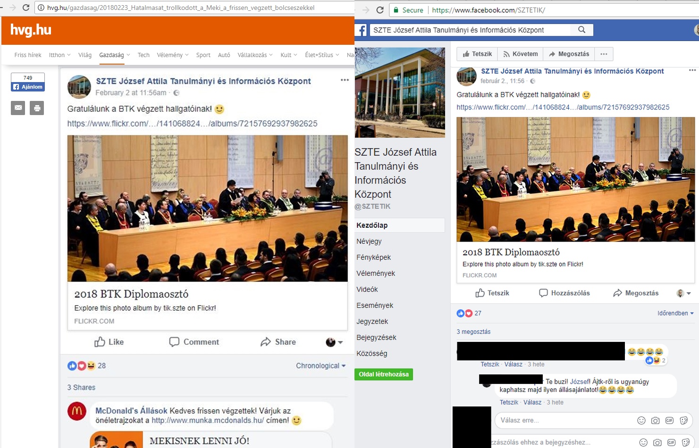Image resolution: width=699 pixels, height=448 pixels.
Task: Go to Friss hírek on hvg
Action: click(x=28, y=55)
